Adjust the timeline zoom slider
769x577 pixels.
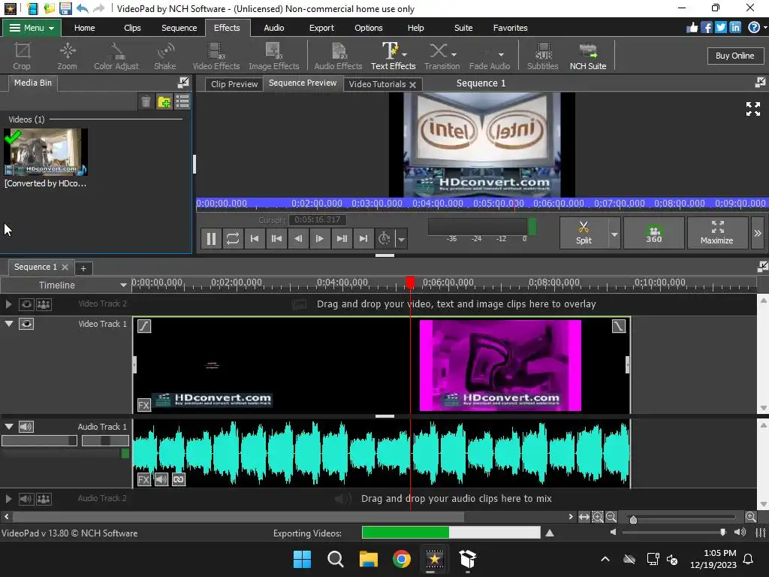(633, 519)
